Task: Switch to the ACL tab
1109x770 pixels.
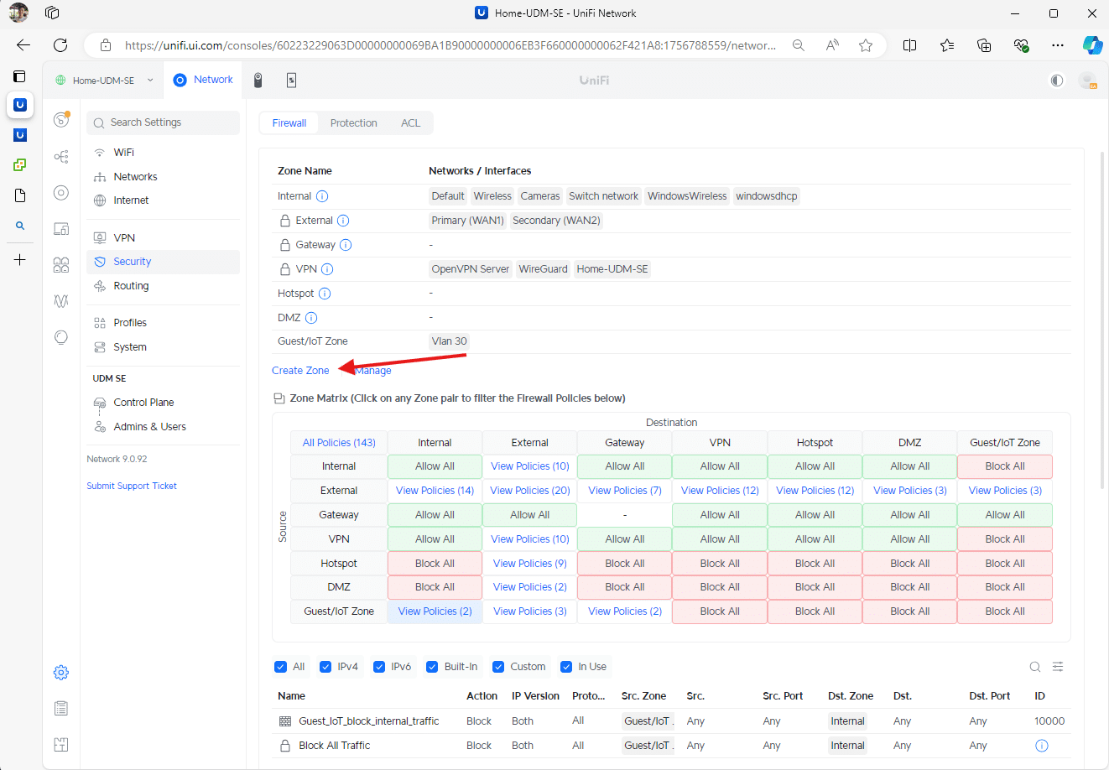Action: point(410,123)
